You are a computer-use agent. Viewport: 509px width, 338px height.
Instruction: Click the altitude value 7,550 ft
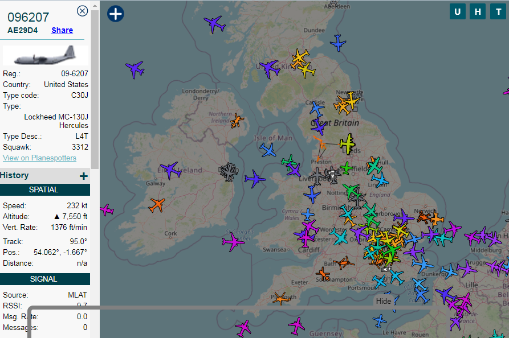click(71, 216)
